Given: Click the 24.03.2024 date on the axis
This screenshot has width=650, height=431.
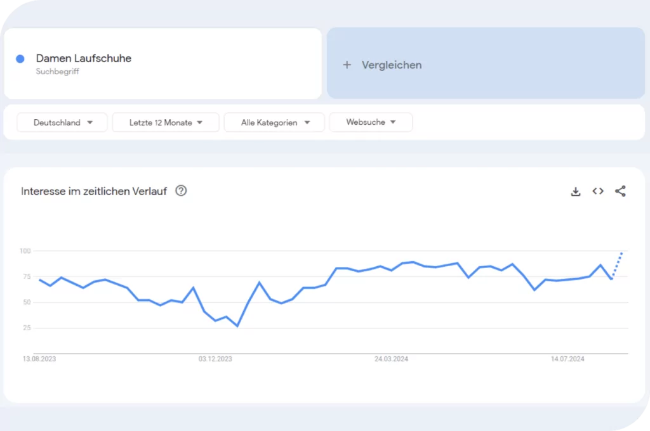Looking at the screenshot, I should tap(391, 359).
